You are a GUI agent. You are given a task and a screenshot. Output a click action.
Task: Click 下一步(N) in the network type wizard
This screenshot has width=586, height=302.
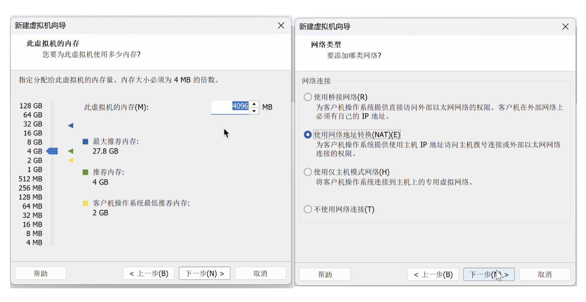(489, 275)
